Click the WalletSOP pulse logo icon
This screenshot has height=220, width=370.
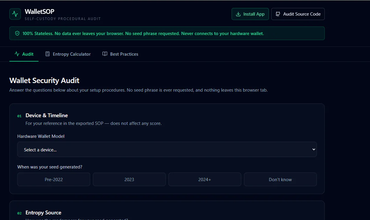pyautogui.click(x=15, y=14)
